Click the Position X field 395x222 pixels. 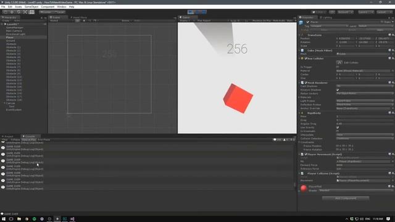point(346,38)
